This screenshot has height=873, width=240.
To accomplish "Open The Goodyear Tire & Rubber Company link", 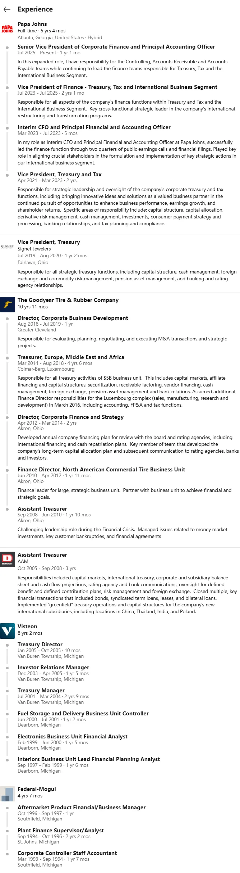I will coord(68,300).
